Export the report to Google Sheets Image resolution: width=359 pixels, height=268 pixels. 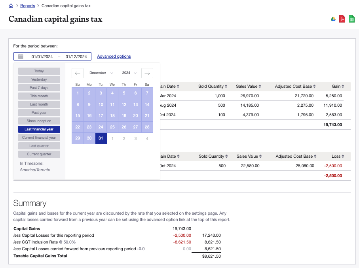coord(351,19)
